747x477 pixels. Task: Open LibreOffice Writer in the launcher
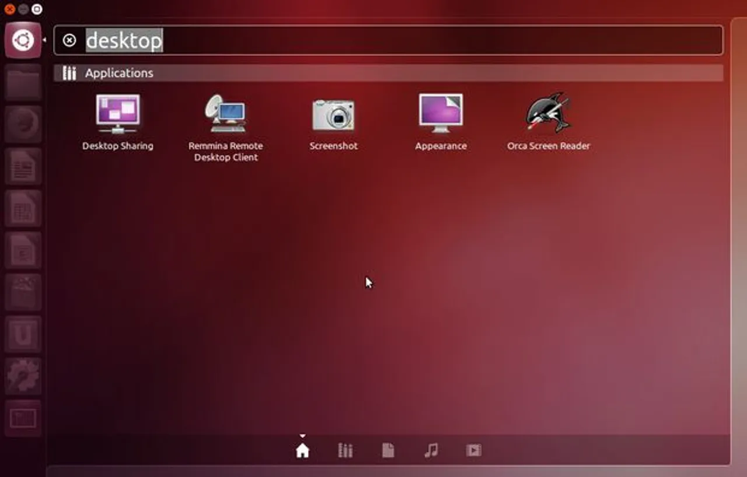(23, 167)
